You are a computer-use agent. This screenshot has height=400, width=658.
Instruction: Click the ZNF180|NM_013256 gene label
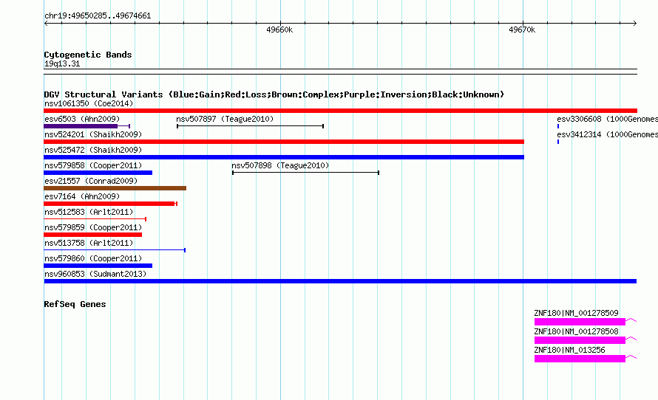[x=569, y=350]
